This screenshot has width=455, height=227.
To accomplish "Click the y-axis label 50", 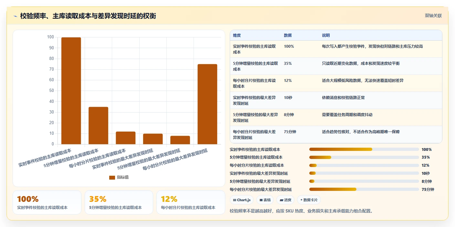I will pos(51,91).
